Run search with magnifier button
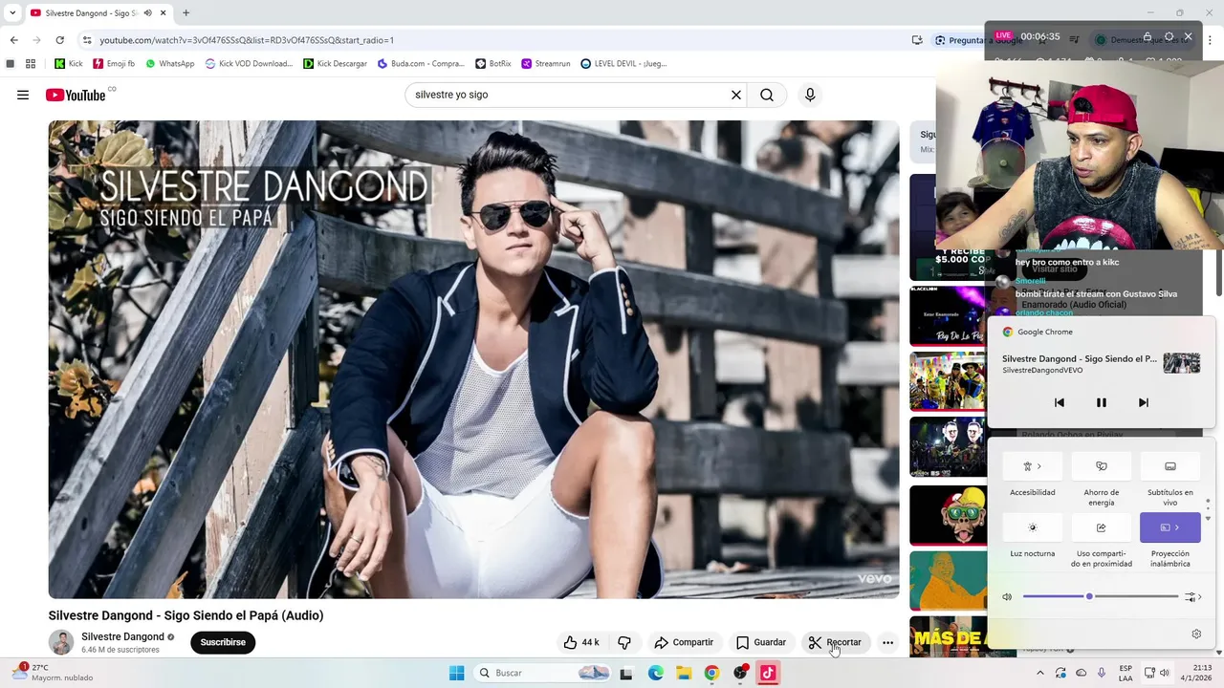 click(767, 95)
